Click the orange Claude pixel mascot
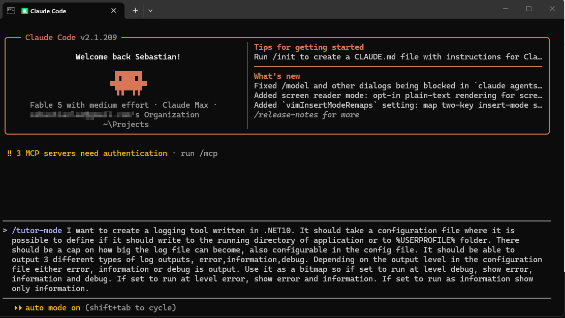This screenshot has height=318, width=565. (128, 83)
